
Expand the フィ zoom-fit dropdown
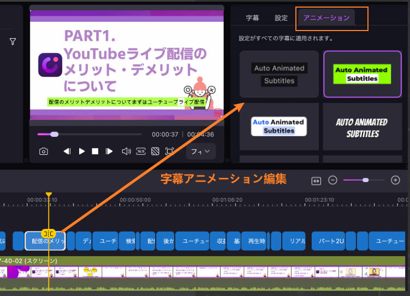pos(200,152)
